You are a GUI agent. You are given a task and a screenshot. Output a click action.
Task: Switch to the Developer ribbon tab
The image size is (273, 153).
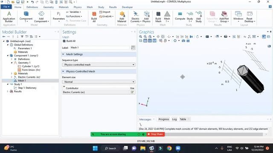127,7
